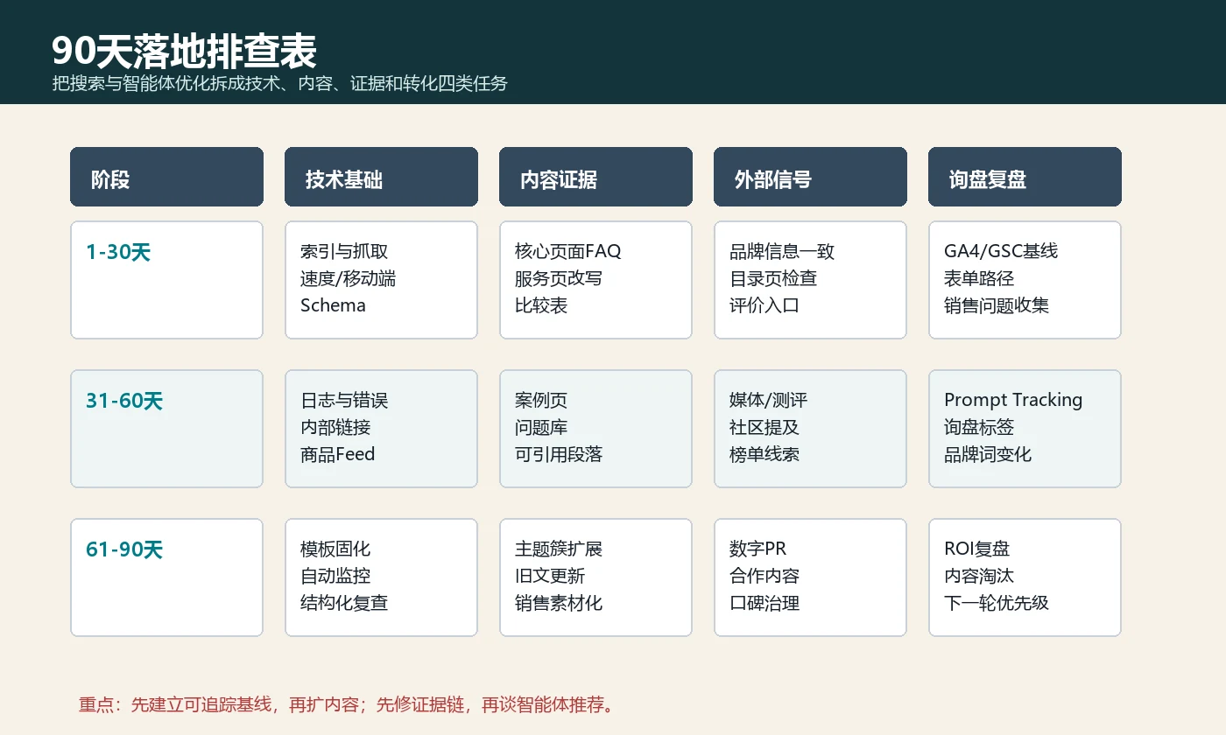Click the 速度/移动端 line
Image resolution: width=1226 pixels, height=735 pixels.
click(x=349, y=278)
